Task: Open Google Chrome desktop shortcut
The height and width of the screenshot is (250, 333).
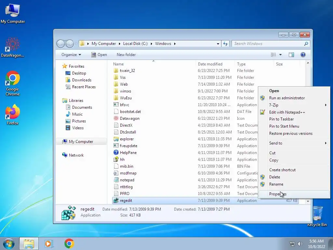Action: click(13, 83)
